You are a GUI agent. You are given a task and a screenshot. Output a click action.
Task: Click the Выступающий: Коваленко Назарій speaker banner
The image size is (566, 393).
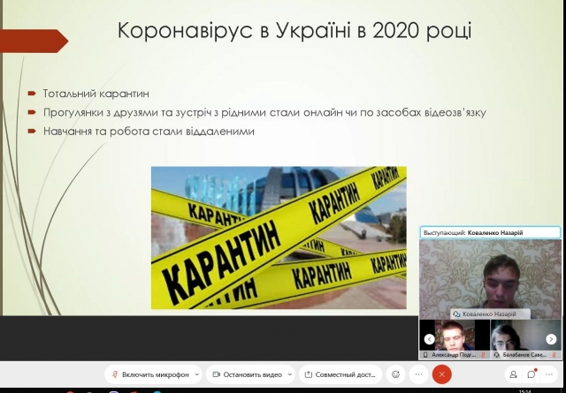[x=490, y=232]
